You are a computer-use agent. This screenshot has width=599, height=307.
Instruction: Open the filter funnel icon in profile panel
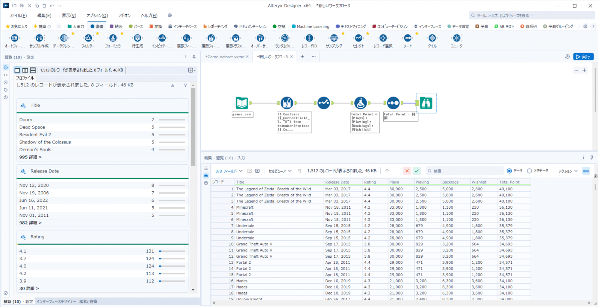(185, 85)
